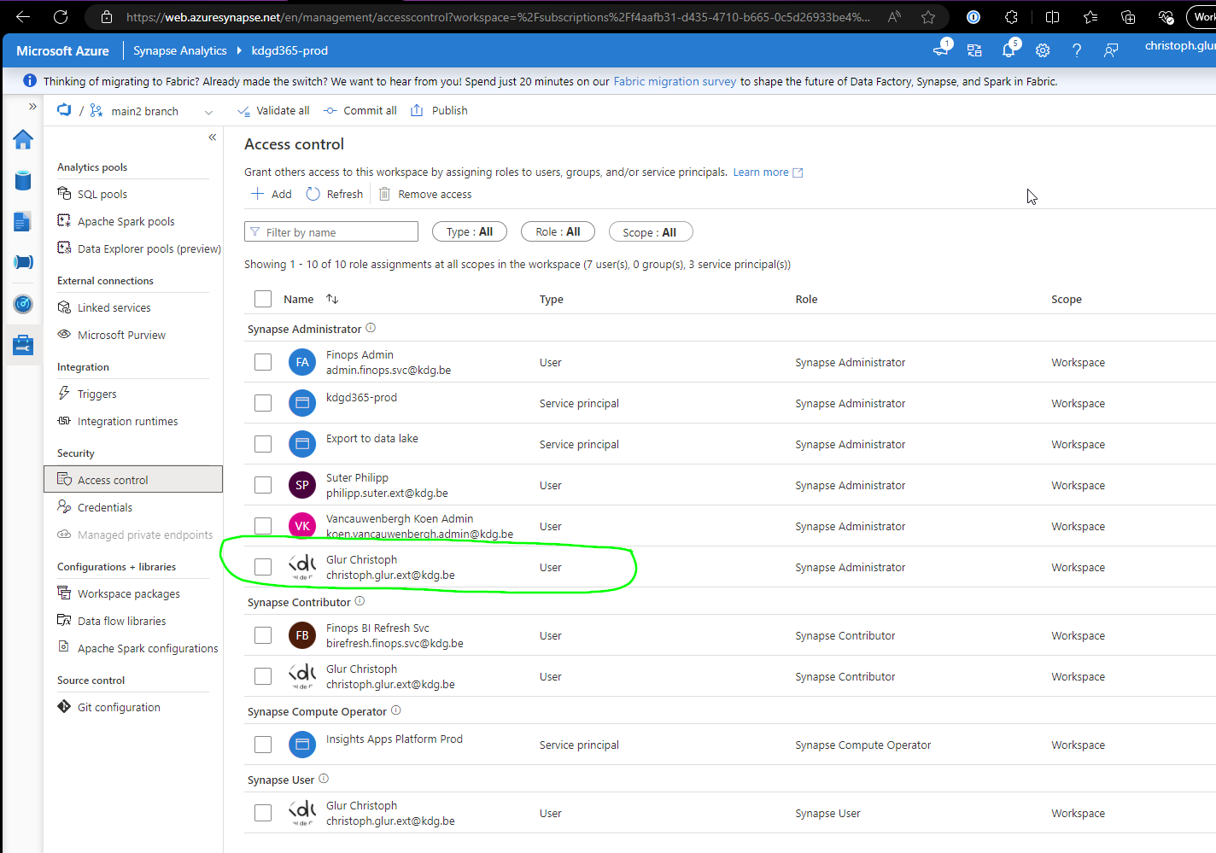
Task: Open the help question mark icon
Action: (x=1077, y=50)
